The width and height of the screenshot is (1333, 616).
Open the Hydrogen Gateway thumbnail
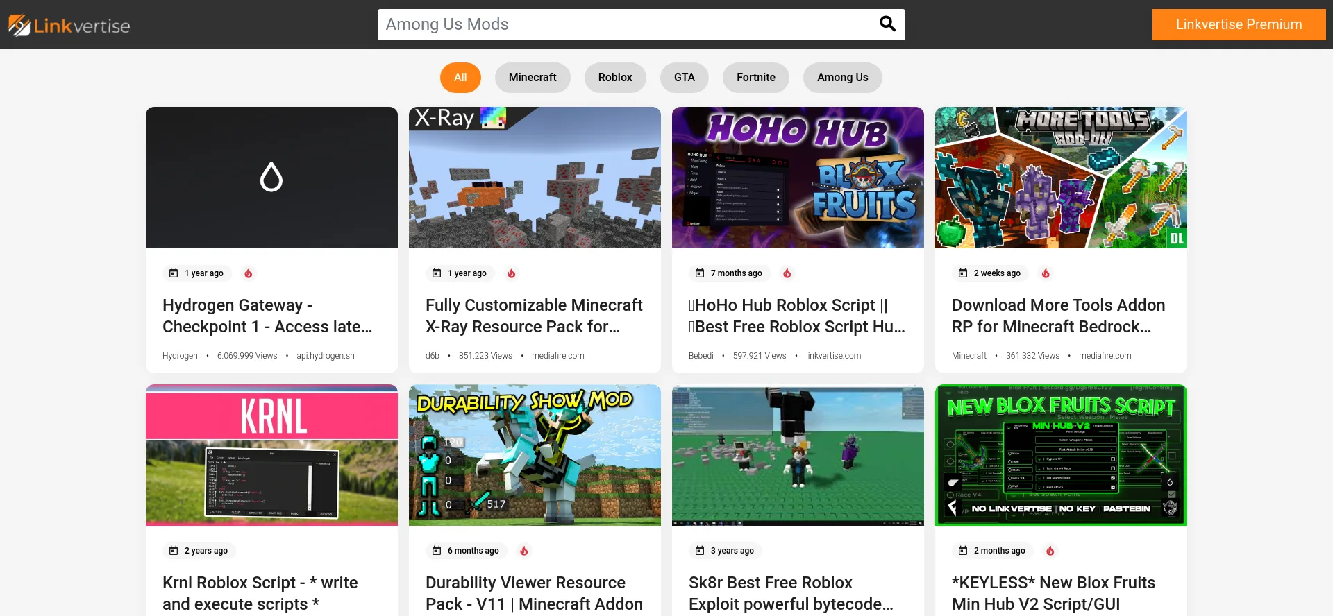pyautogui.click(x=271, y=178)
